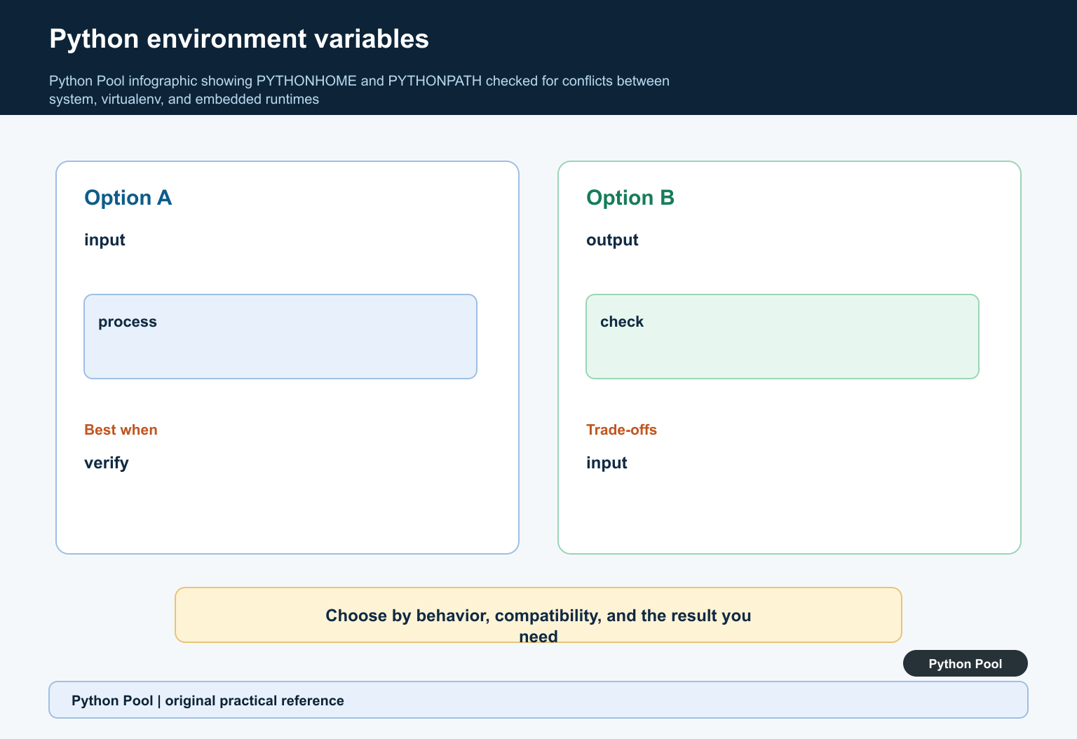Viewport: 1077px width, 739px height.
Task: Click the 'Choose by behavior, compatibility' banner
Action: [538, 615]
